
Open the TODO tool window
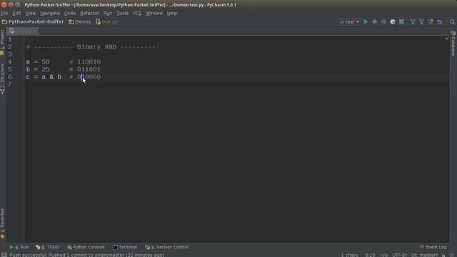(47, 247)
